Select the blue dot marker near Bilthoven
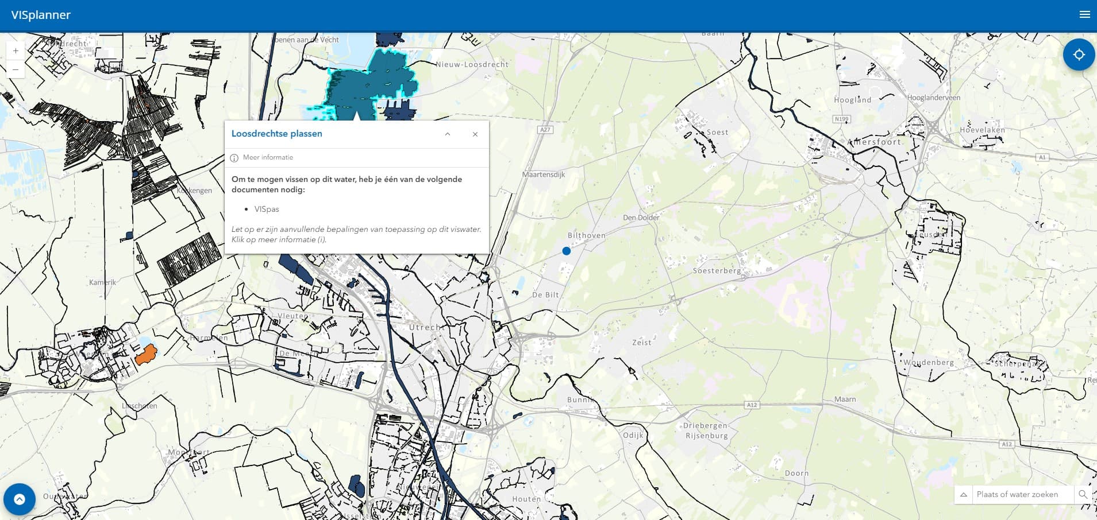 [567, 251]
